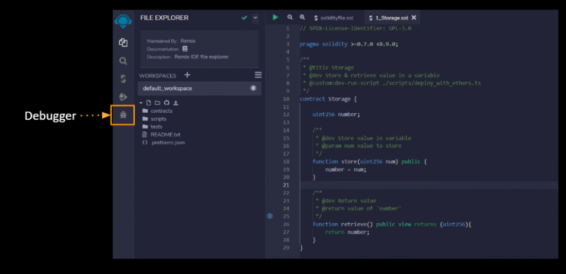This screenshot has height=274, width=566.
Task: Expand File Explorer plugin info chevron
Action: coord(255,18)
